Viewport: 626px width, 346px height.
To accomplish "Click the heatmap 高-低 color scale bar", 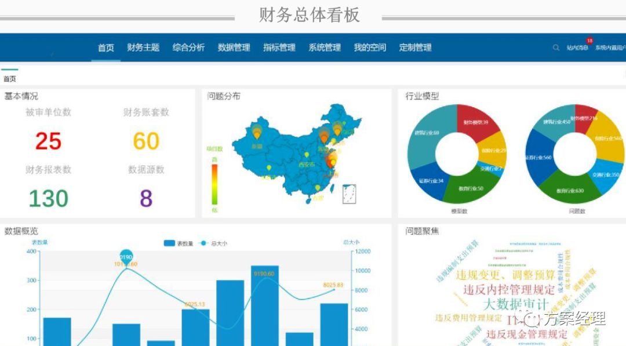I will click(x=214, y=184).
